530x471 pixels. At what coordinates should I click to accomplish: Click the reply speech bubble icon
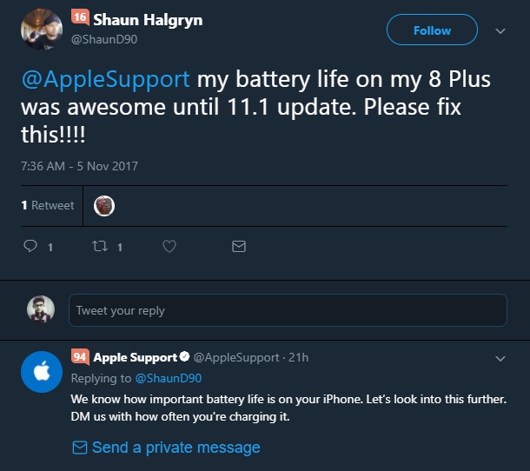(x=30, y=247)
